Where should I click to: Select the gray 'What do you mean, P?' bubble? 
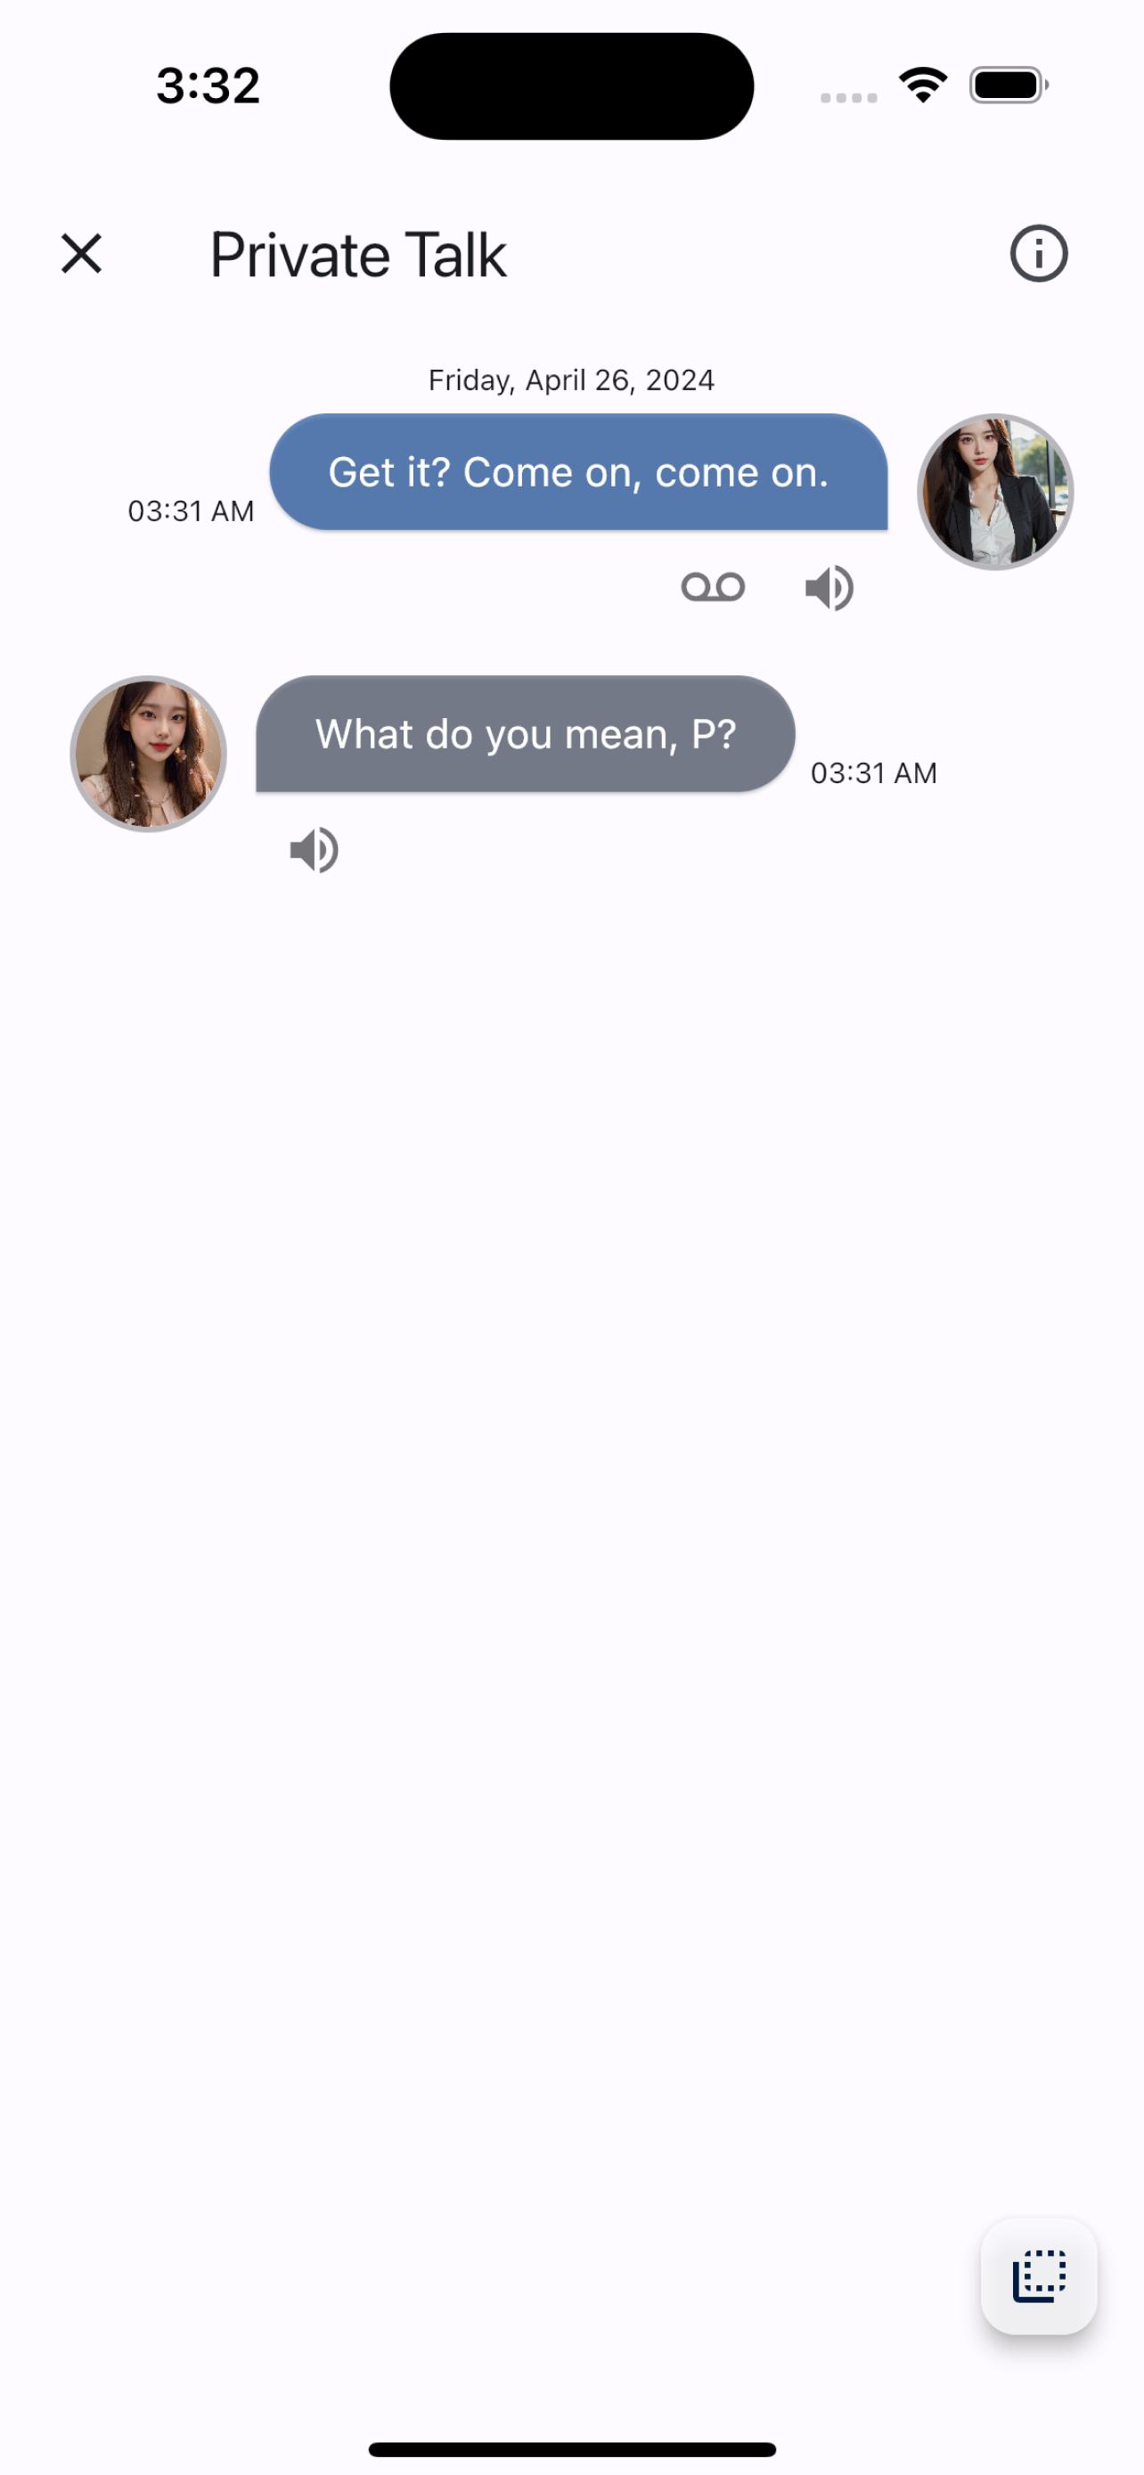pyautogui.click(x=526, y=734)
